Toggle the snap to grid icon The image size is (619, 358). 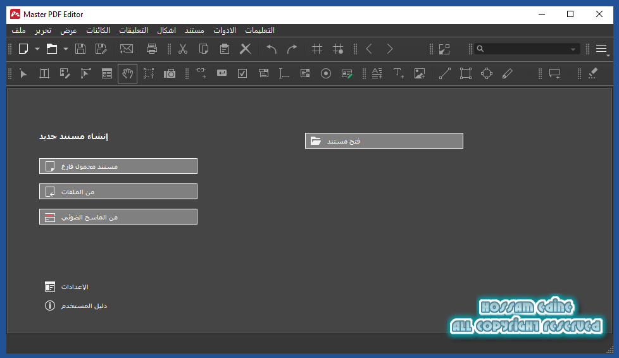point(338,49)
